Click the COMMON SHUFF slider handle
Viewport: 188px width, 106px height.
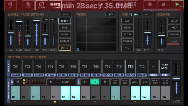click(x=161, y=35)
